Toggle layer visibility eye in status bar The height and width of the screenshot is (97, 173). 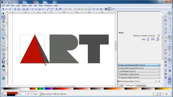click(29, 94)
